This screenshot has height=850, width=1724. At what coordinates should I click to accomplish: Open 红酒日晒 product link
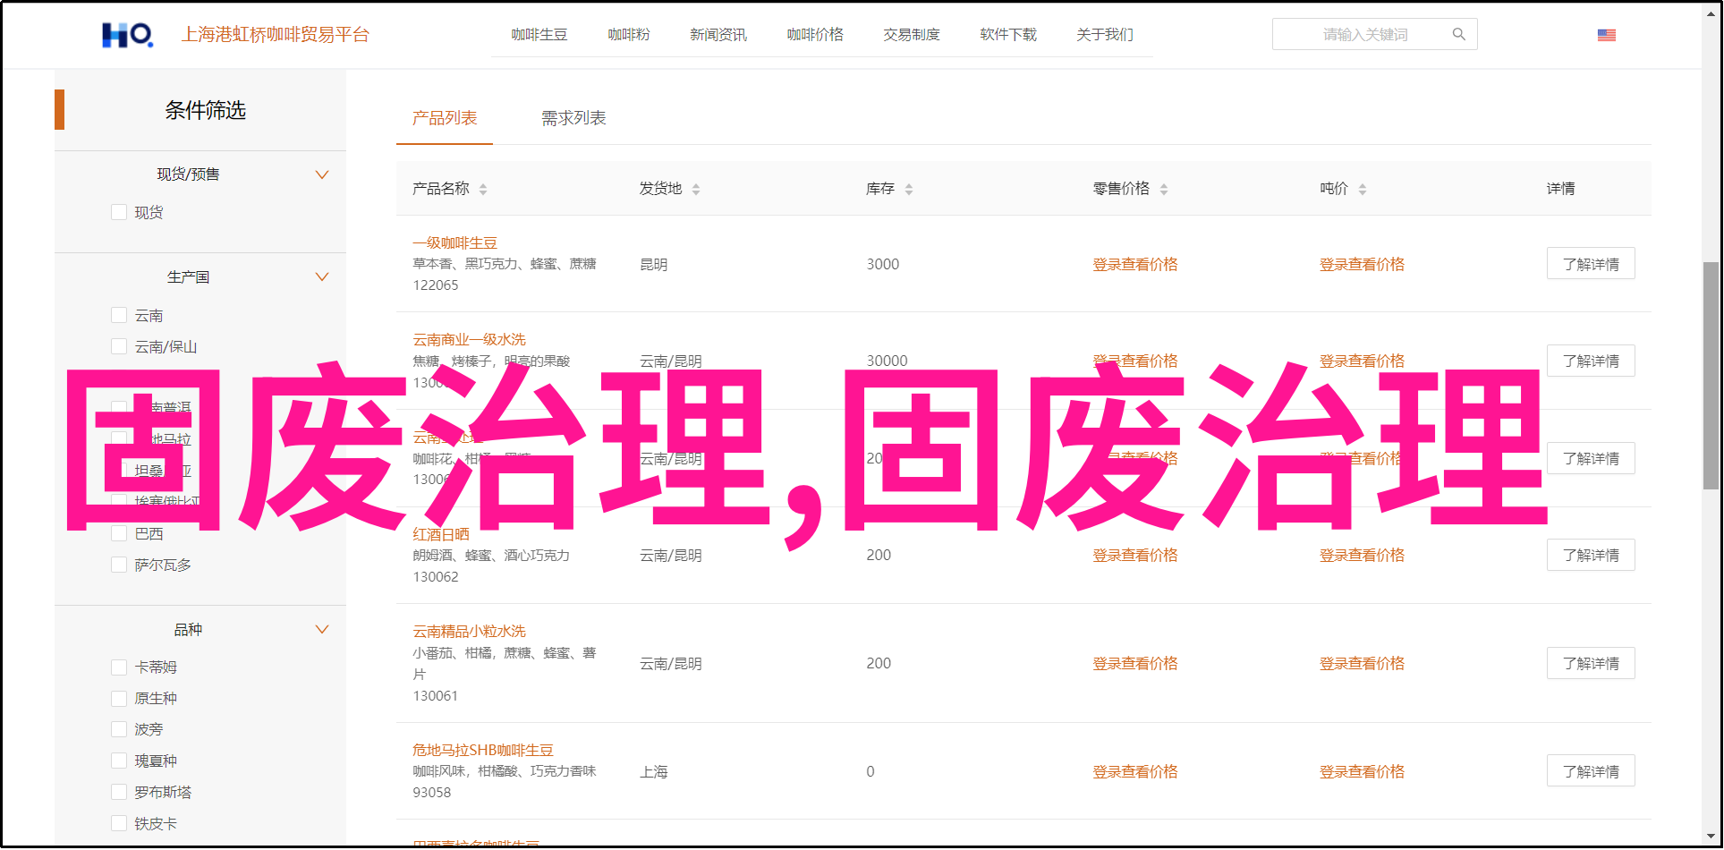tap(440, 534)
